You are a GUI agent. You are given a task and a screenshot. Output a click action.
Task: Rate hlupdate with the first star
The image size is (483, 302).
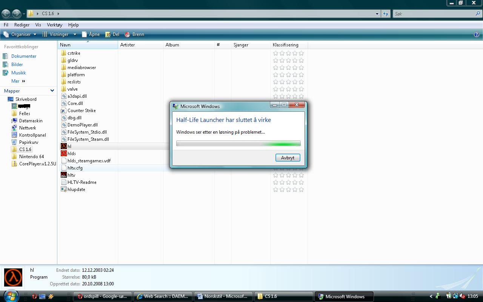(275, 190)
